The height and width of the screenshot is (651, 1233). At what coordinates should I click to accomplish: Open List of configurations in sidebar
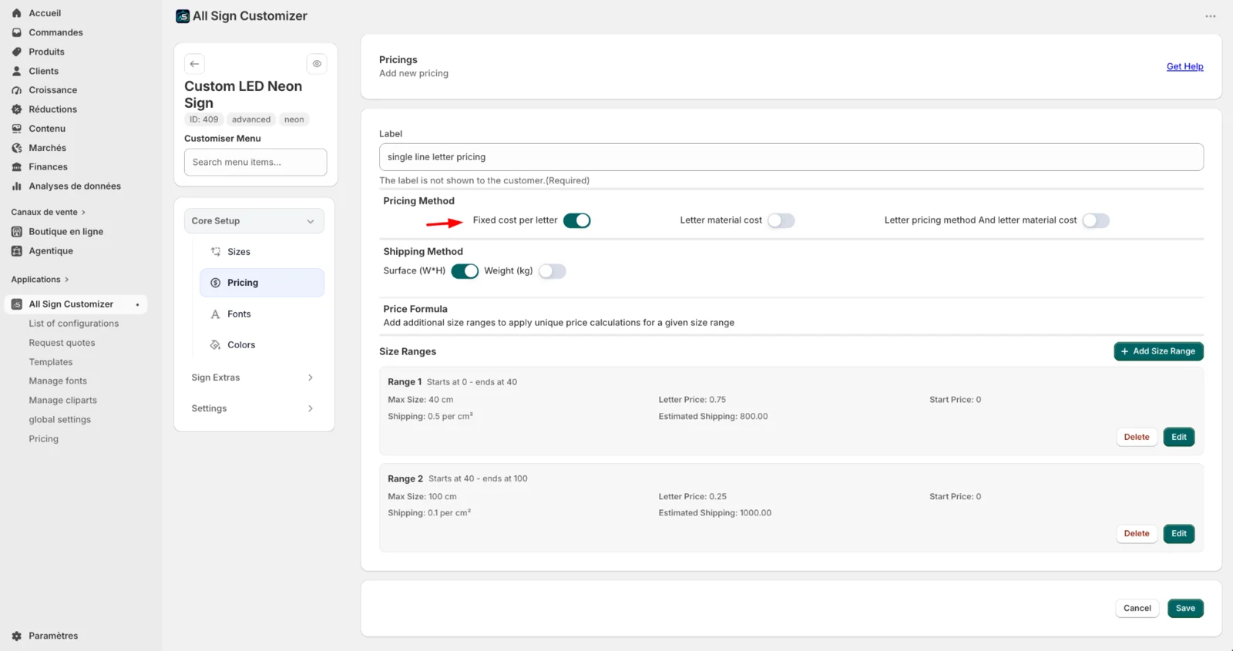74,324
